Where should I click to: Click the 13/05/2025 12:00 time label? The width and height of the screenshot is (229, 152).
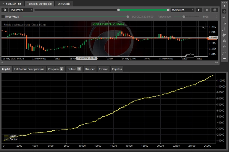point(87,58)
